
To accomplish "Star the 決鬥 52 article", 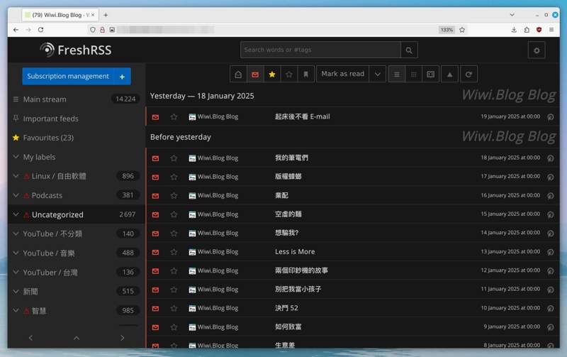I will (174, 309).
